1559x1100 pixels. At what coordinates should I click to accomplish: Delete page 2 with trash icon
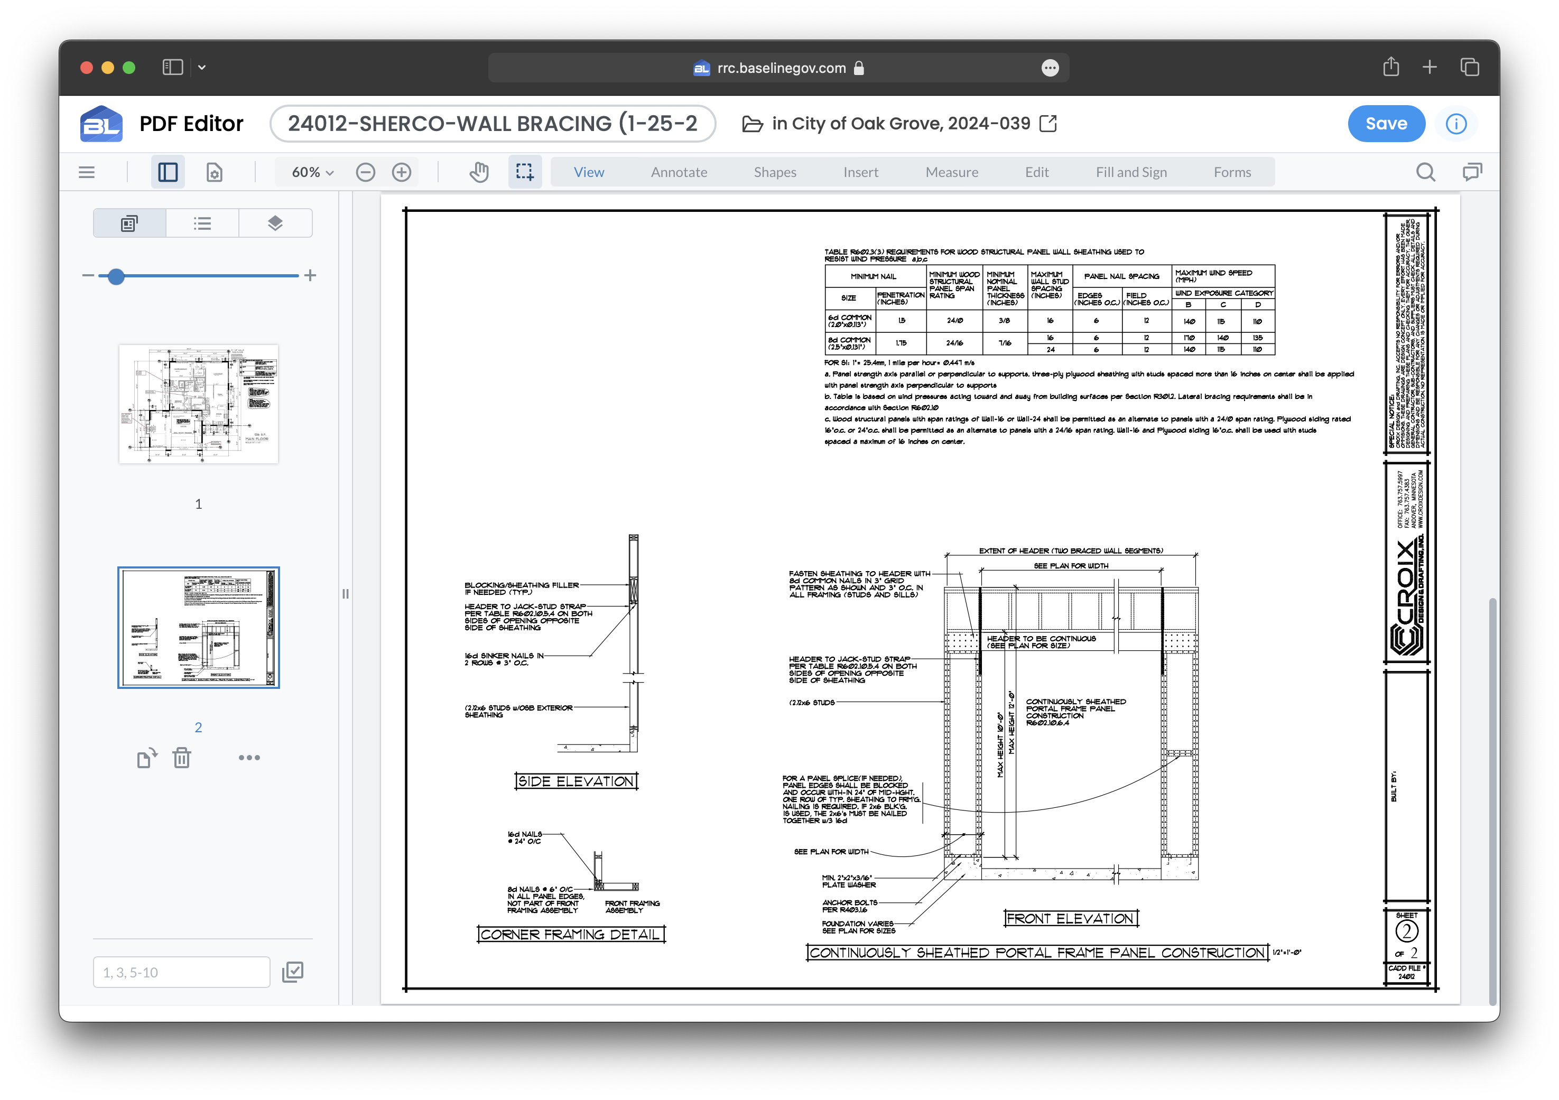click(182, 758)
